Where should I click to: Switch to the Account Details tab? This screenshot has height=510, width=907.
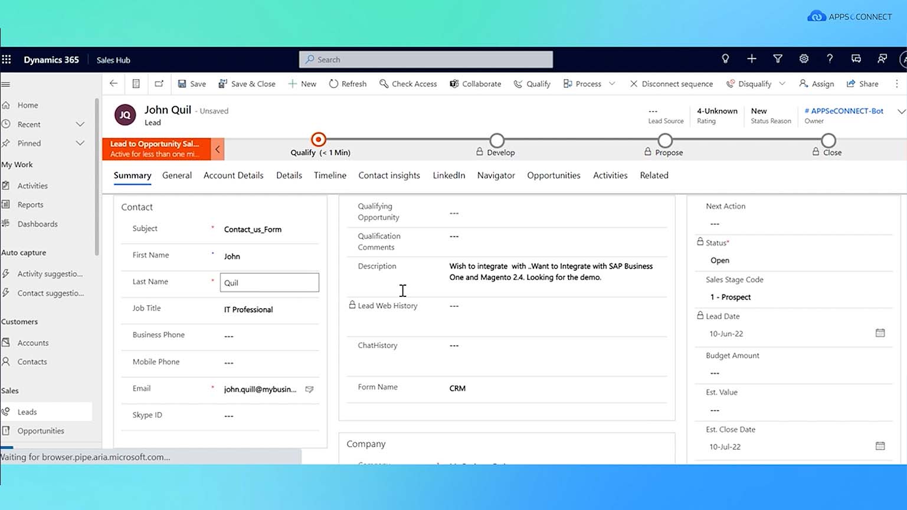click(x=234, y=175)
